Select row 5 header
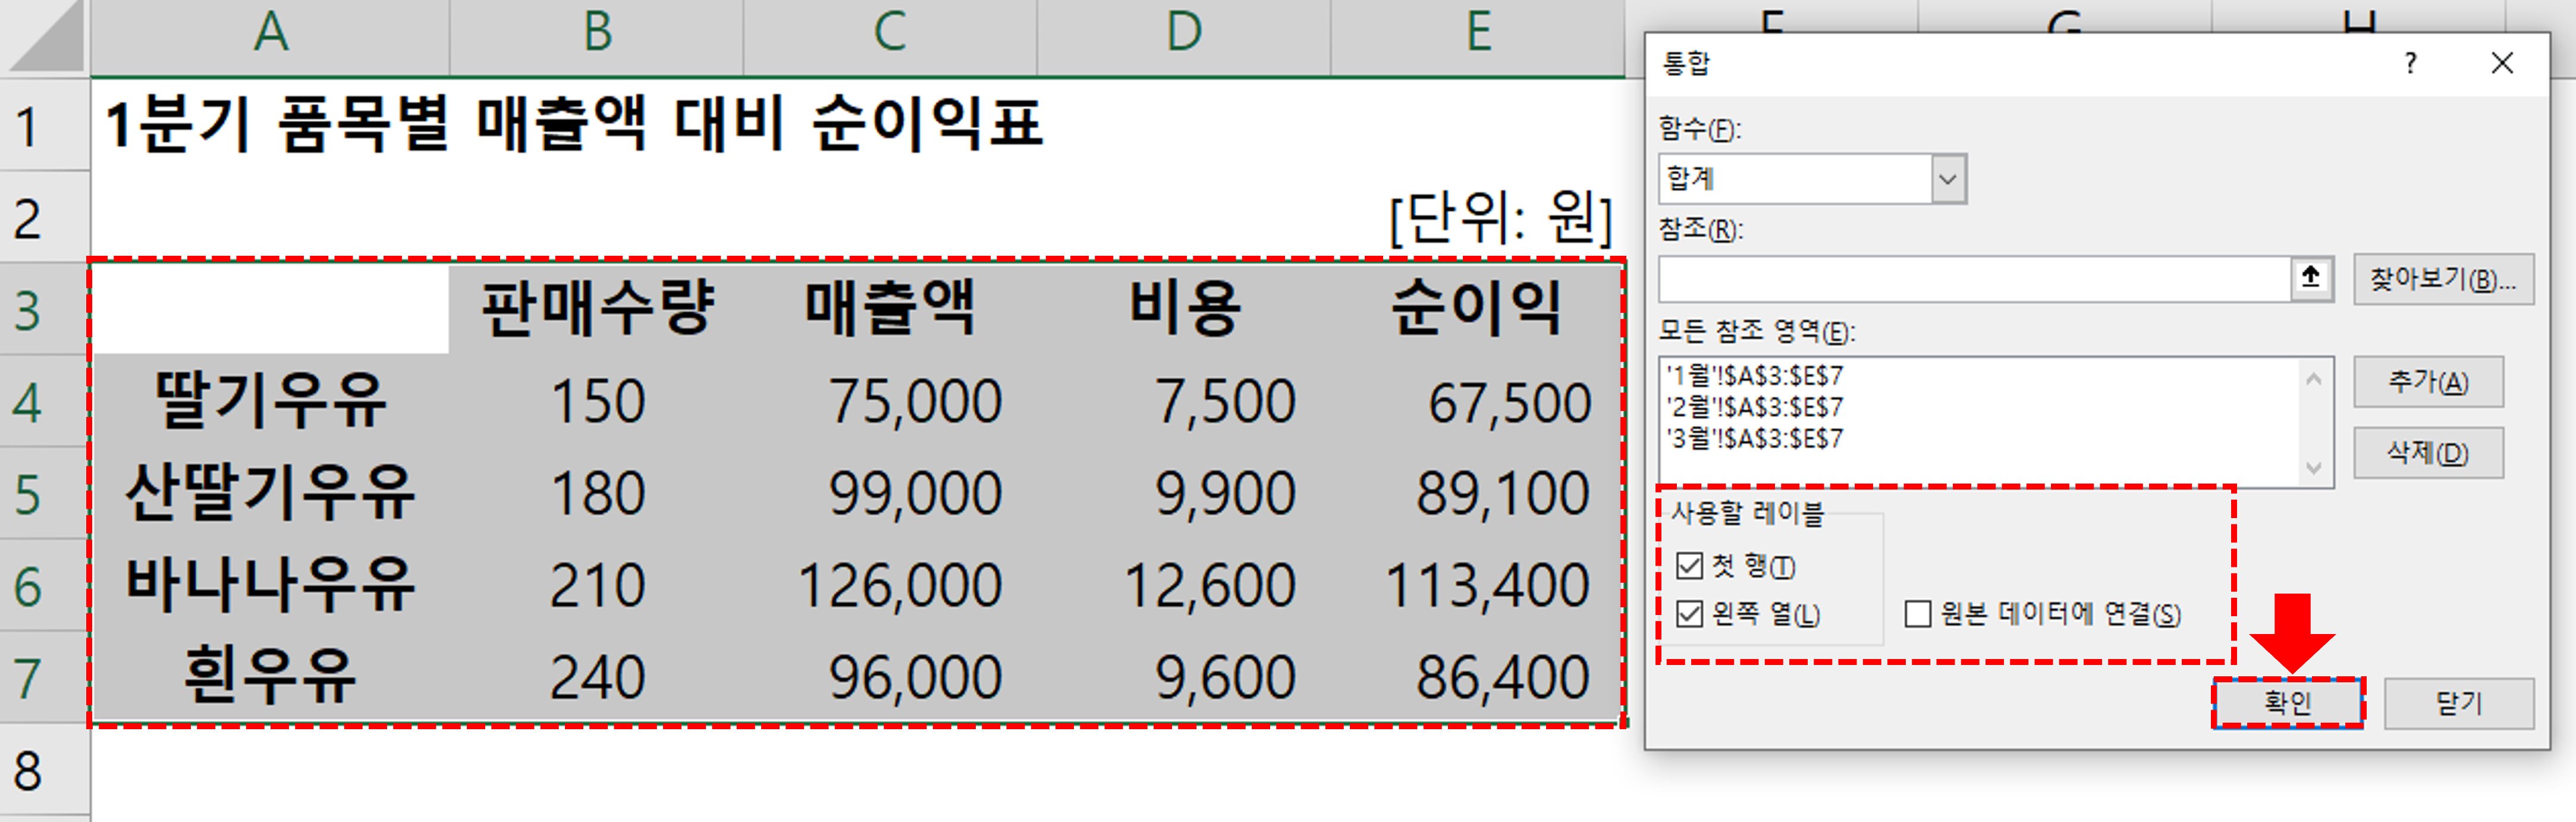This screenshot has width=2576, height=822. 45,493
